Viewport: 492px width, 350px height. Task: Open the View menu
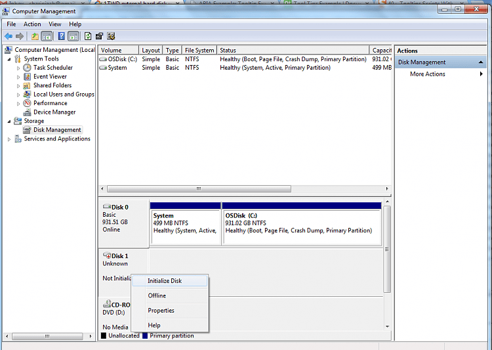tap(54, 24)
